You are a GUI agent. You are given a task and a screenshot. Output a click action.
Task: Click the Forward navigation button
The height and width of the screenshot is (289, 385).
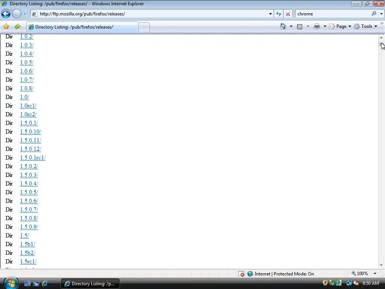click(17, 14)
